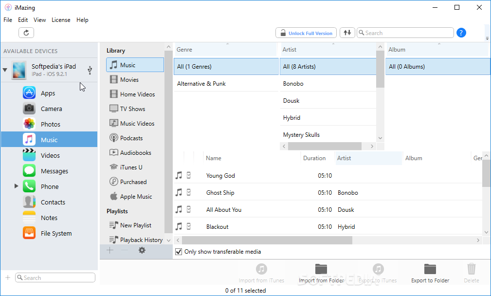Open Playback History playlist

click(x=135, y=240)
